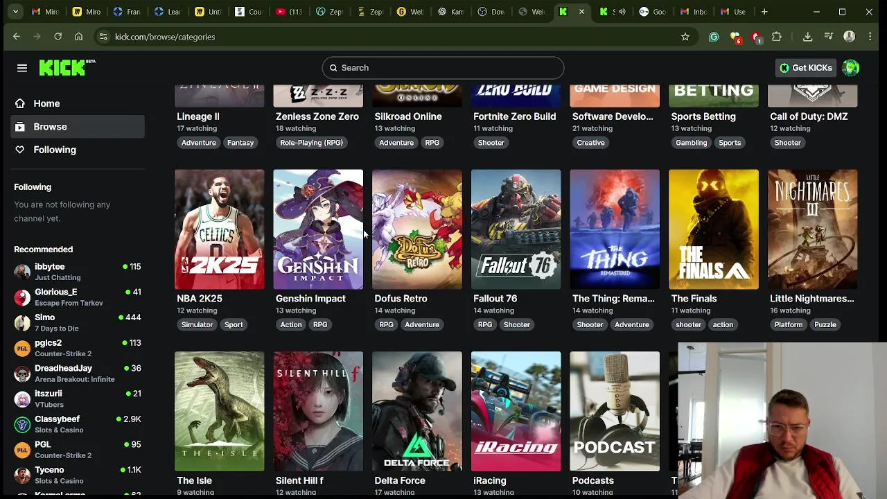
Task: Bookmark page with star icon
Action: (x=685, y=37)
